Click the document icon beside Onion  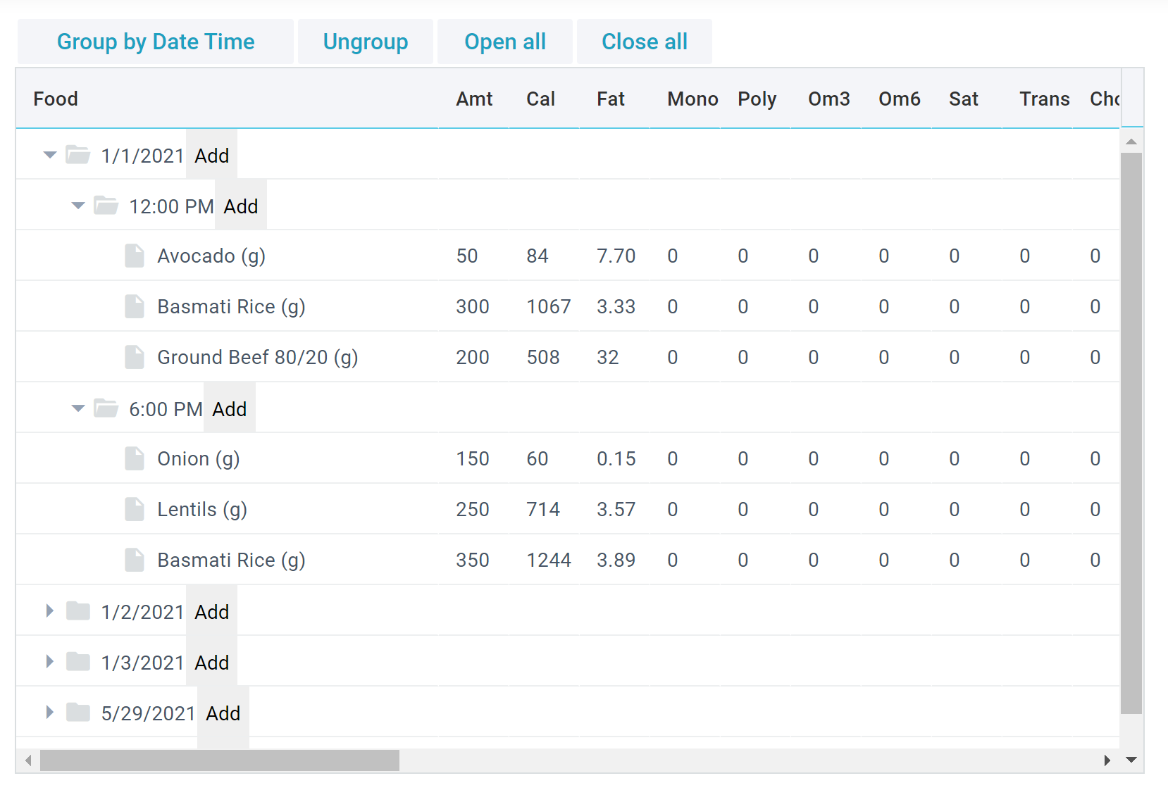134,458
